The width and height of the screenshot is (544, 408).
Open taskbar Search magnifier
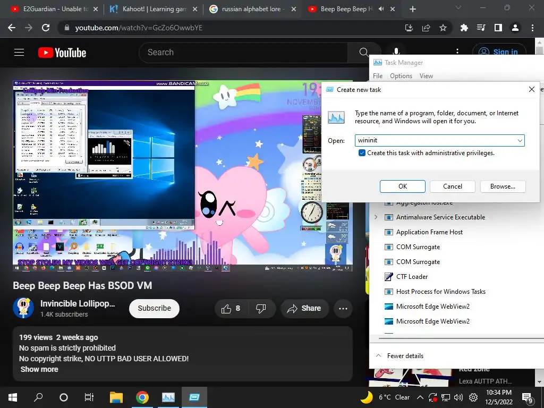click(x=38, y=397)
